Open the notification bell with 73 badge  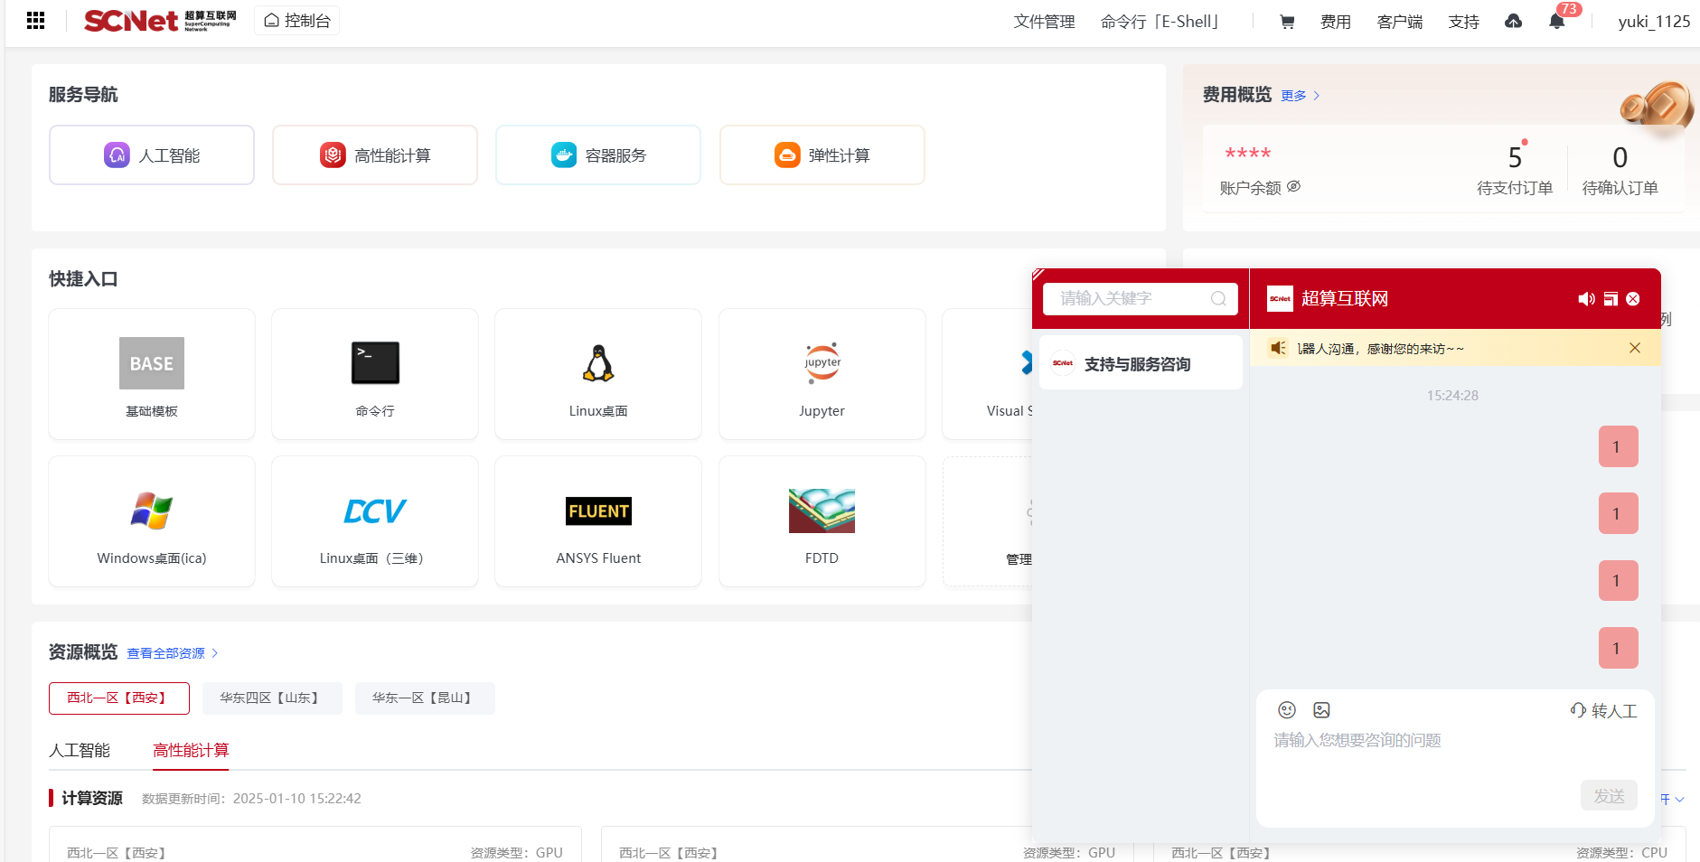point(1556,22)
